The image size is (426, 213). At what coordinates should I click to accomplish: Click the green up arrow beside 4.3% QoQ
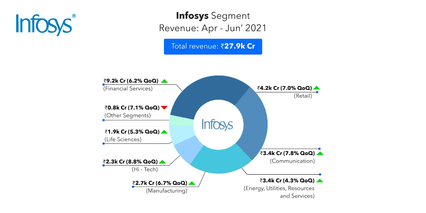(x=320, y=181)
